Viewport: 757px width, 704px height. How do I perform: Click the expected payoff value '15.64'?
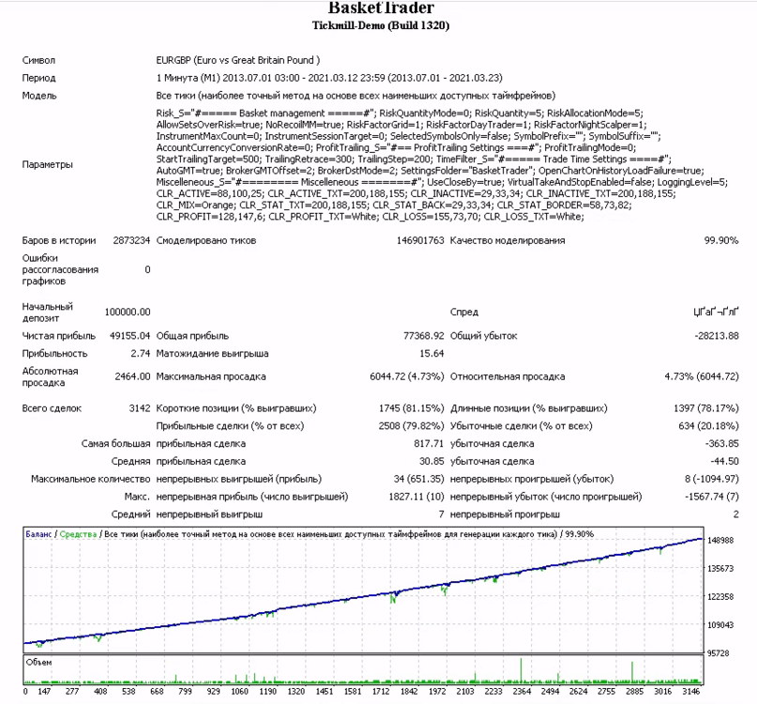point(431,354)
